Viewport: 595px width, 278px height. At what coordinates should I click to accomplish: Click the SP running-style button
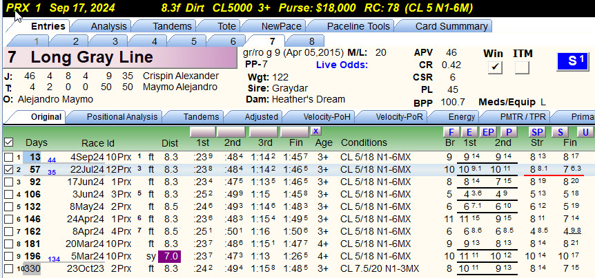point(537,132)
